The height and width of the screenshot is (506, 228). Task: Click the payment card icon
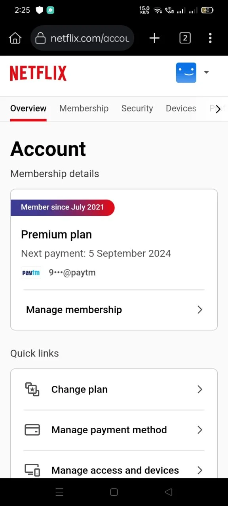[x=32, y=430]
